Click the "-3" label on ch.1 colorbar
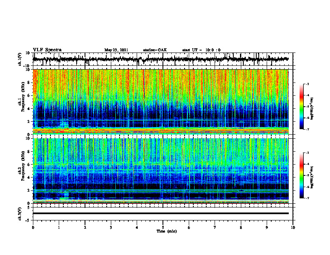 (307, 84)
